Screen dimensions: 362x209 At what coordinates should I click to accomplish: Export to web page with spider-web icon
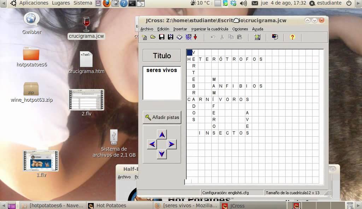(x=188, y=37)
